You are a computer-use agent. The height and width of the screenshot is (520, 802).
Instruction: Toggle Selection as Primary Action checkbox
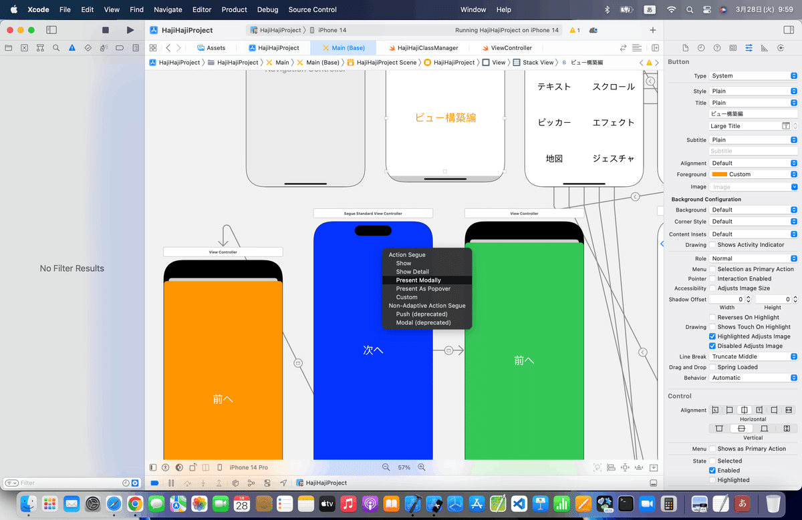712,269
